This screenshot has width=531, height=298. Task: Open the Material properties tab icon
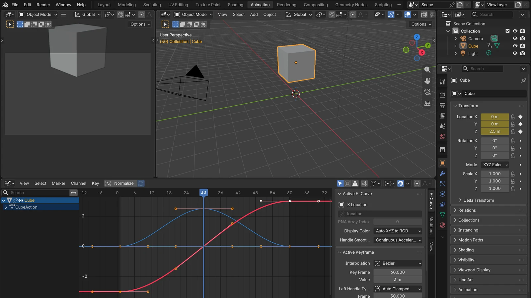click(442, 225)
